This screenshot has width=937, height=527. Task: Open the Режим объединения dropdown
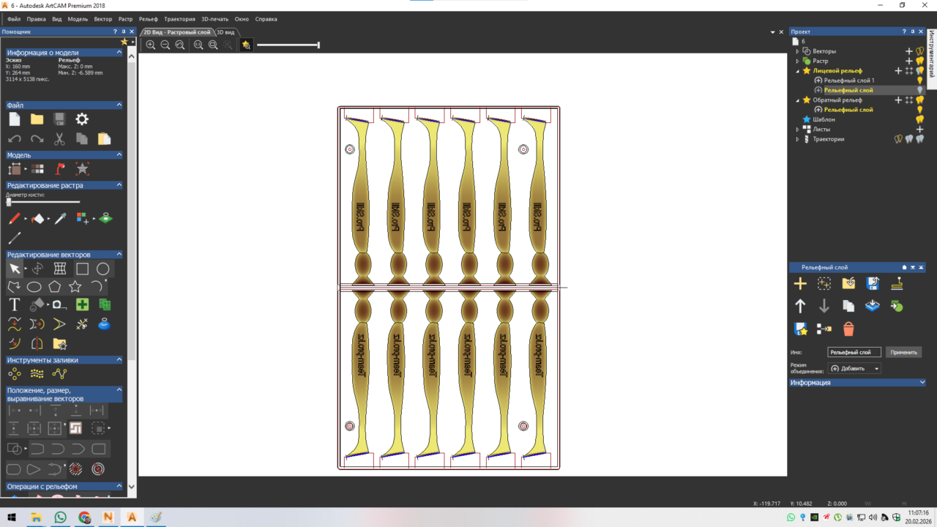pos(855,368)
